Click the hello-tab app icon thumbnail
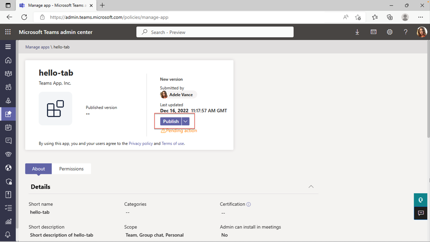The image size is (430, 242). [55, 109]
